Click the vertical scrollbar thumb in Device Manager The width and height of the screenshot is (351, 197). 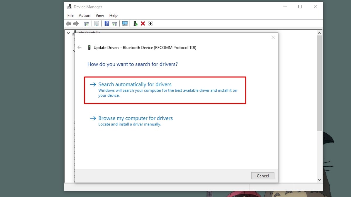point(319,83)
